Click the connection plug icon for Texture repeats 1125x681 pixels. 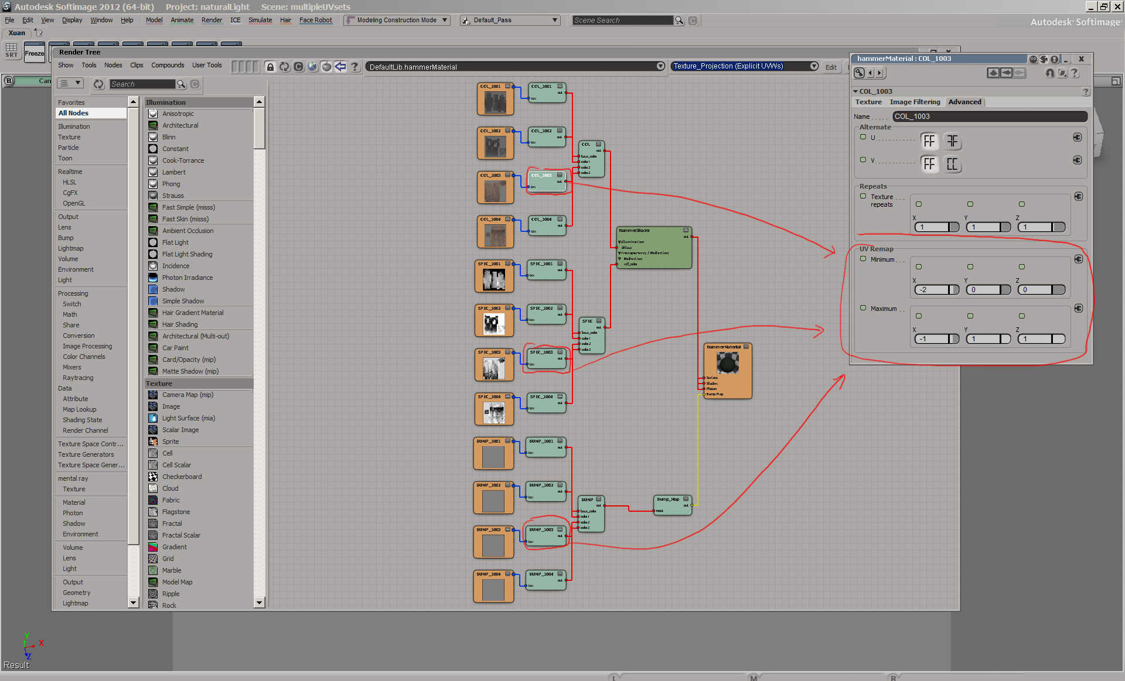pyautogui.click(x=1078, y=196)
